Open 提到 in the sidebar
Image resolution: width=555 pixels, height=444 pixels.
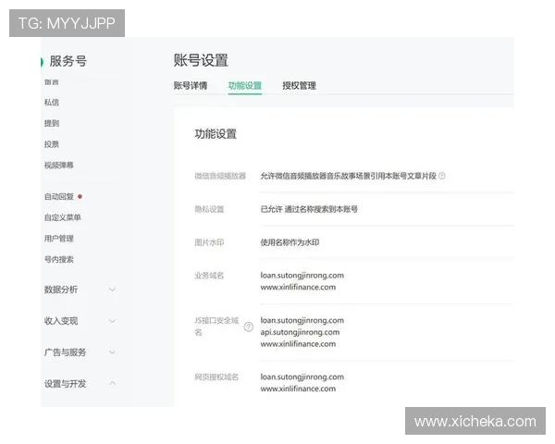[52, 123]
